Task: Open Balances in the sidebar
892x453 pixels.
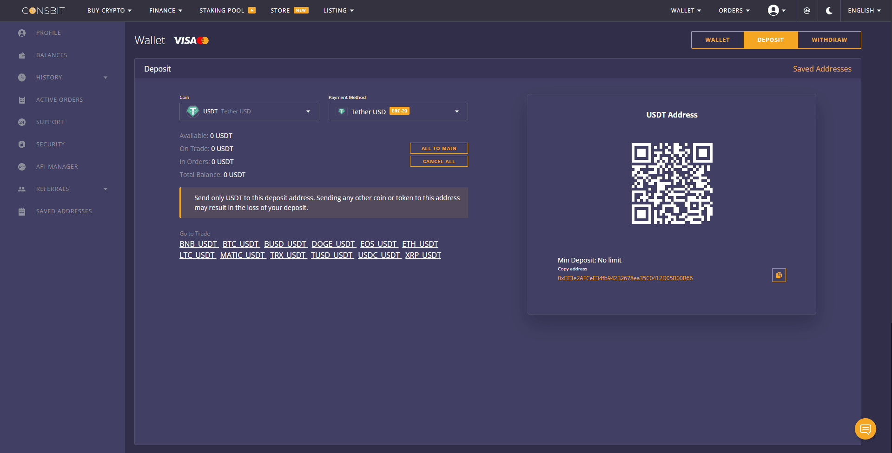Action: click(52, 55)
